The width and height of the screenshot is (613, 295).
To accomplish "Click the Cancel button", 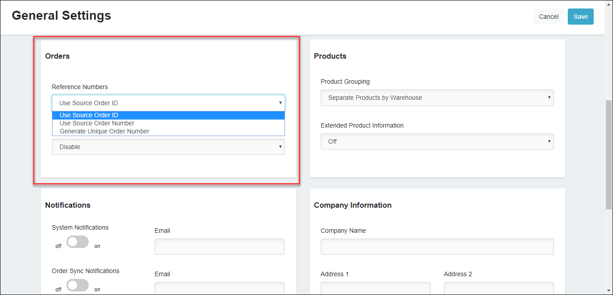I will [x=548, y=17].
